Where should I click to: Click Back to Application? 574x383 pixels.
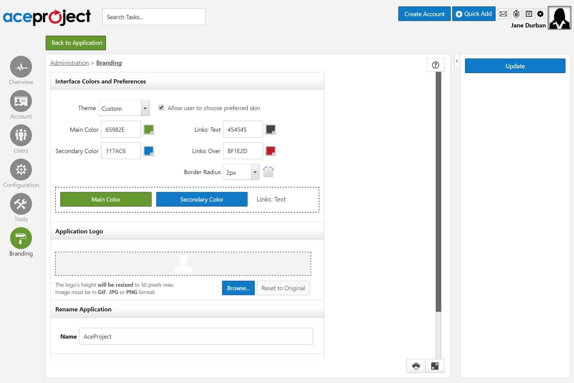click(x=76, y=43)
